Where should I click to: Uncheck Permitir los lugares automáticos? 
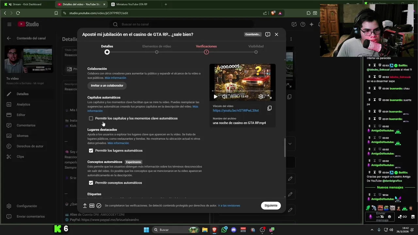click(x=91, y=151)
